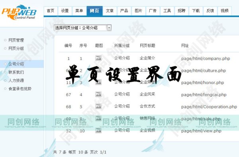The width and height of the screenshot is (239, 157).
Task: Click ID 68 in the table
Action: click(x=69, y=107)
